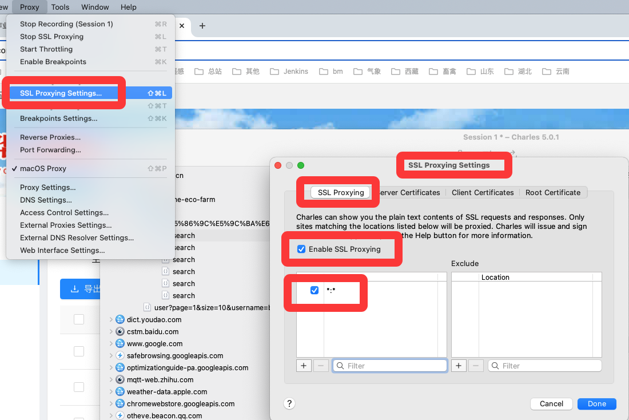Open Proxy Settings… menu entry
Viewport: 629px width, 420px height.
coord(91,188)
